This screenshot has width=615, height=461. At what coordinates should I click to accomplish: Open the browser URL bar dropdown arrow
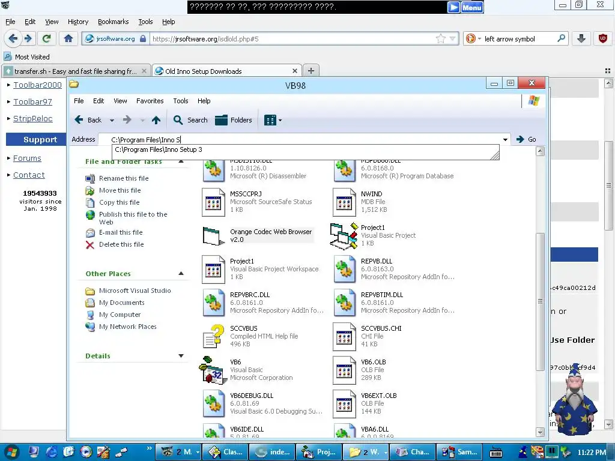pyautogui.click(x=453, y=39)
